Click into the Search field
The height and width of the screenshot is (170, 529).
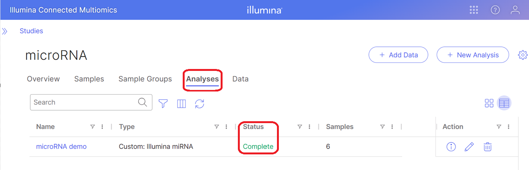[84, 102]
